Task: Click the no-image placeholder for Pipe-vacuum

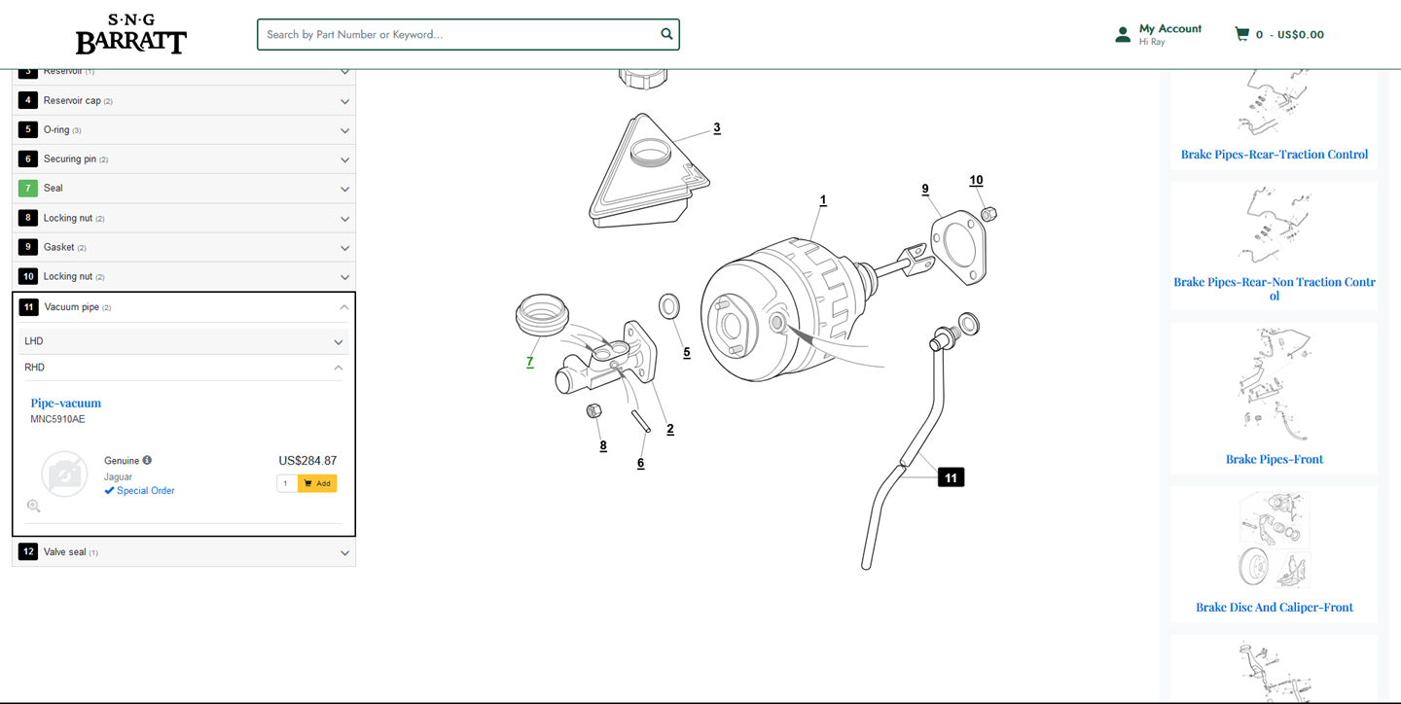Action: click(64, 474)
